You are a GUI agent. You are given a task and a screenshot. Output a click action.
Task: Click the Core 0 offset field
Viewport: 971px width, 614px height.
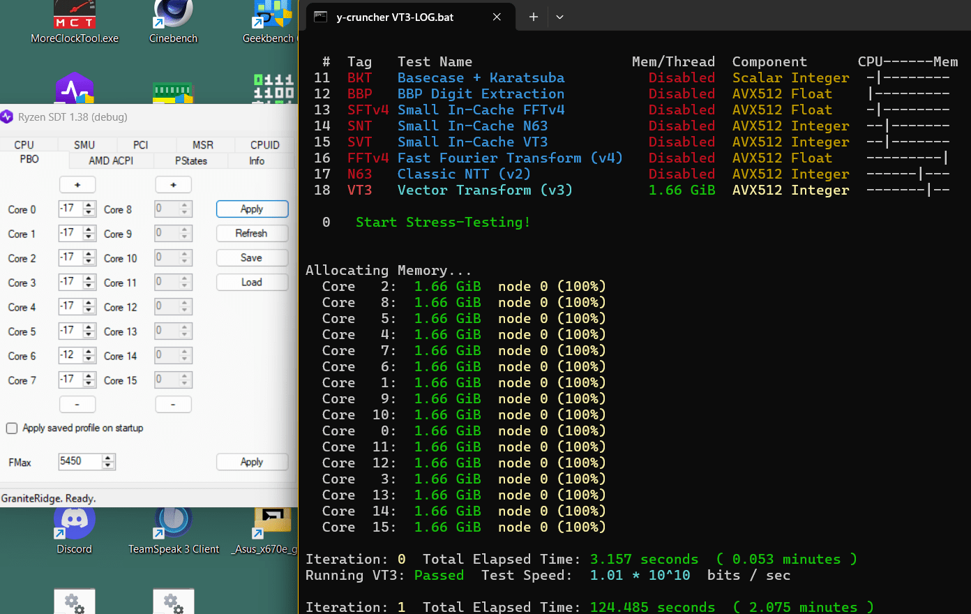coord(70,209)
